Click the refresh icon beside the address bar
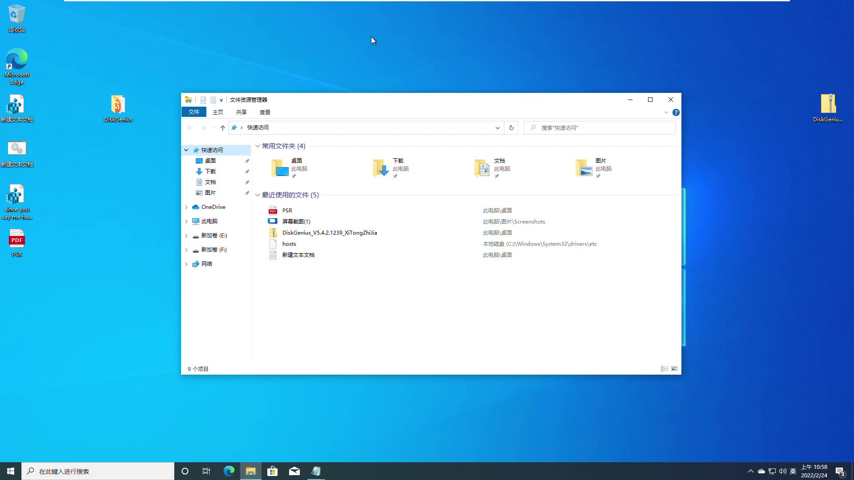The image size is (854, 480). click(x=511, y=128)
